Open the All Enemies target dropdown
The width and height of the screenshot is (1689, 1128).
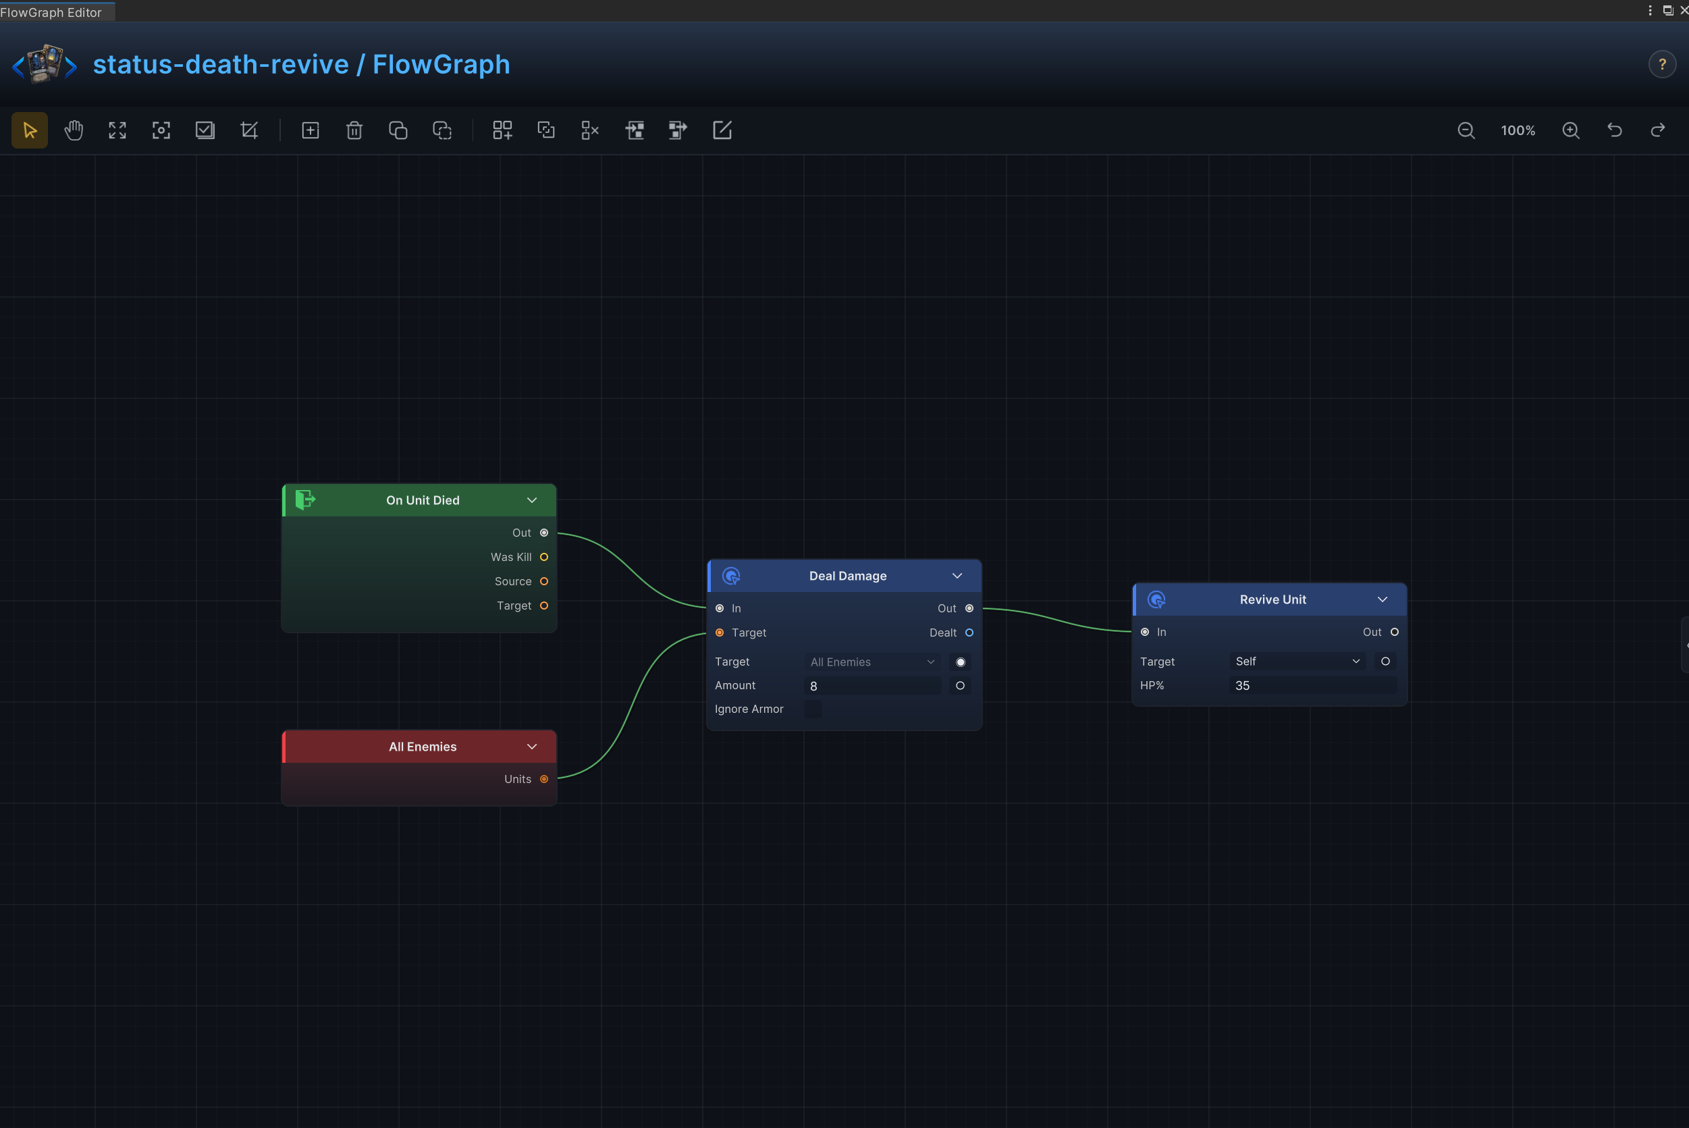(873, 662)
